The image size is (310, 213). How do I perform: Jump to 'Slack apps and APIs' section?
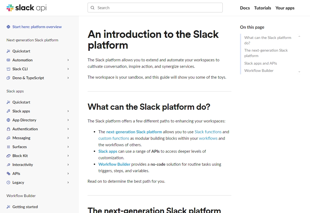[x=261, y=63]
